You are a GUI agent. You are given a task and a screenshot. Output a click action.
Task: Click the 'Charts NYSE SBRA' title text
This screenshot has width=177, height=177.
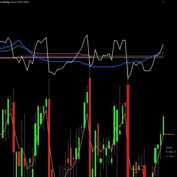[19, 2]
